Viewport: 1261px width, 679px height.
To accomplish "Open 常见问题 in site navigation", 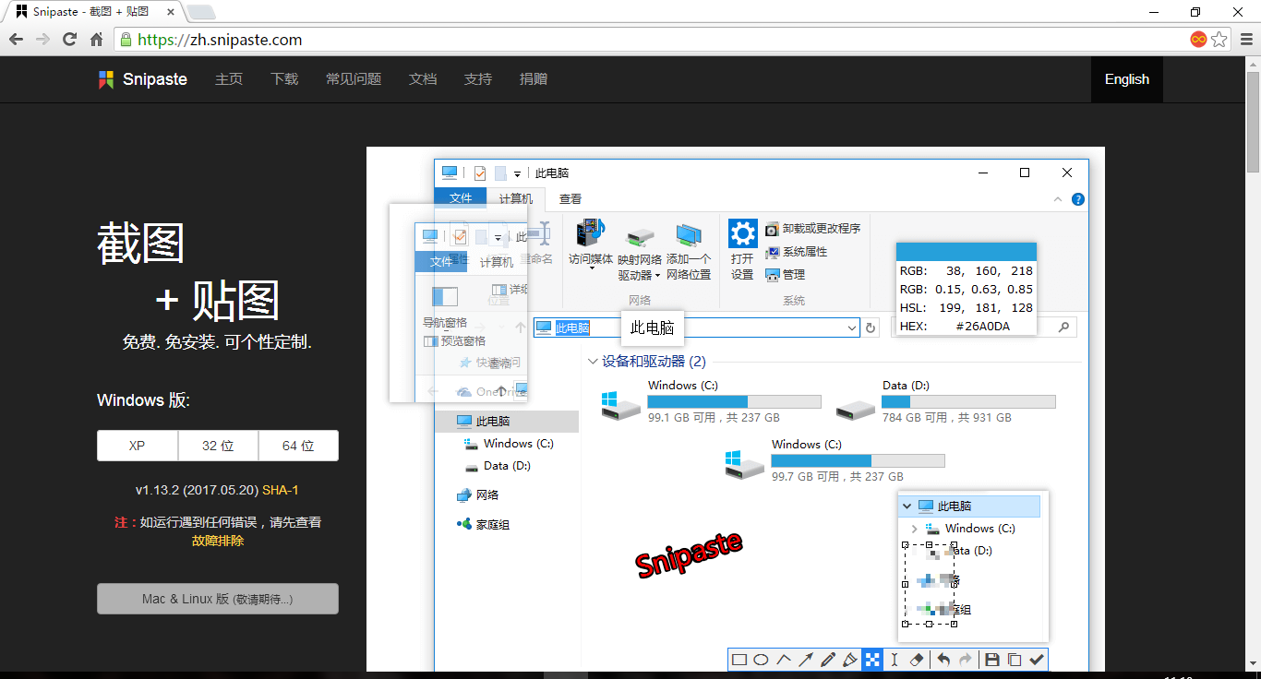I will pyautogui.click(x=354, y=79).
